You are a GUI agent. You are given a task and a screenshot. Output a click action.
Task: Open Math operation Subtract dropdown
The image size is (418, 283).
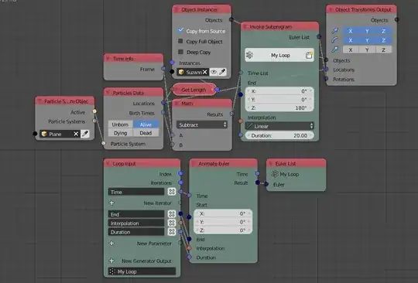(x=202, y=124)
